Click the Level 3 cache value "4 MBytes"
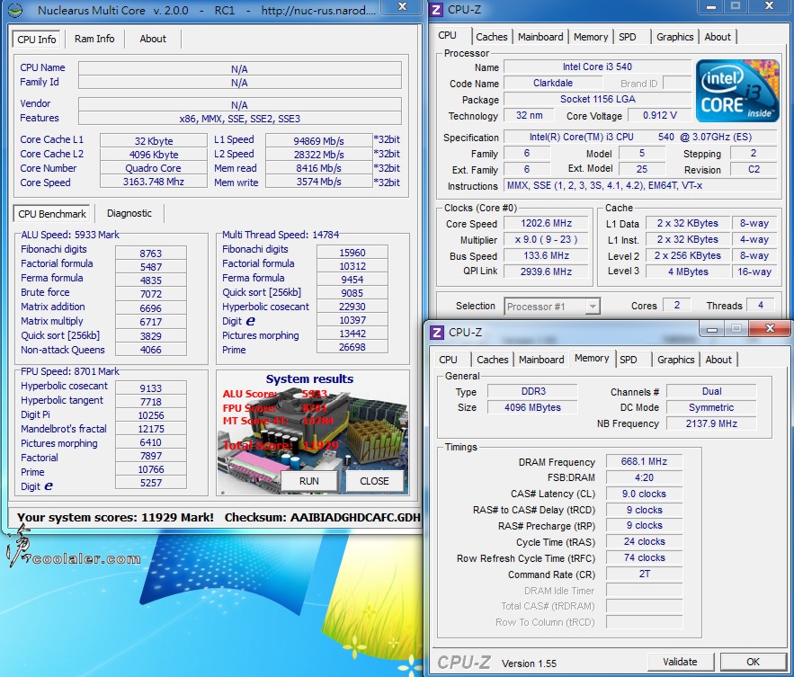This screenshot has width=794, height=677. pyautogui.click(x=688, y=272)
